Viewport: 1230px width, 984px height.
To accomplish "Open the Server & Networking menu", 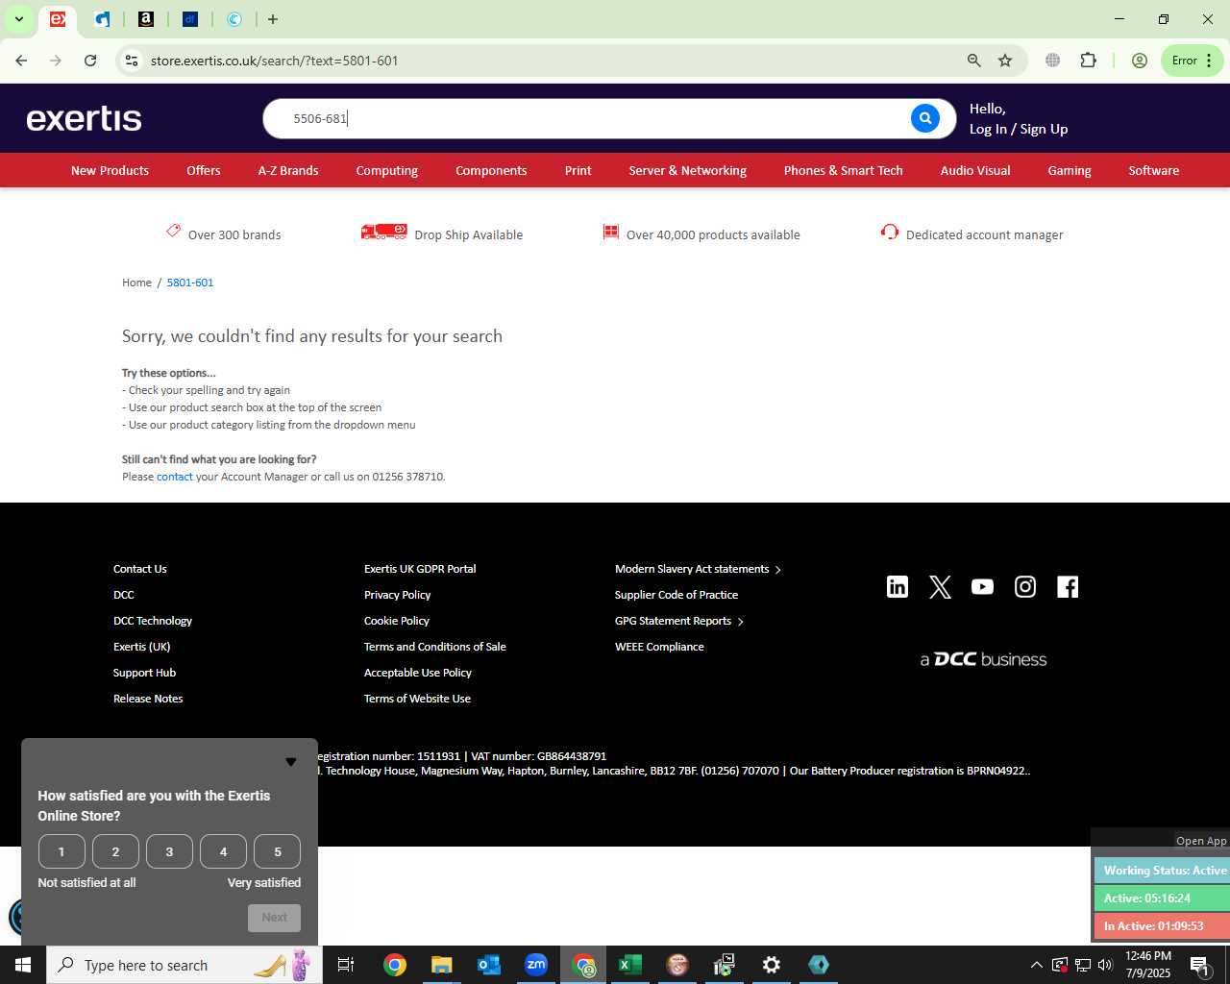I will [687, 170].
